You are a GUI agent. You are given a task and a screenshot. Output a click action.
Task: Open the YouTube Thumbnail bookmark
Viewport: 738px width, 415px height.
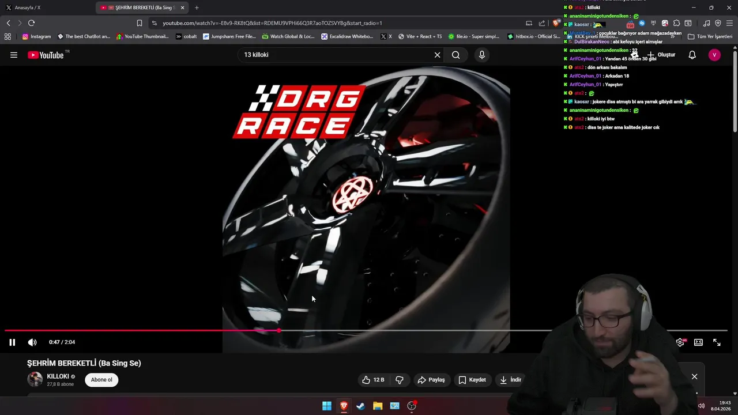coord(142,36)
